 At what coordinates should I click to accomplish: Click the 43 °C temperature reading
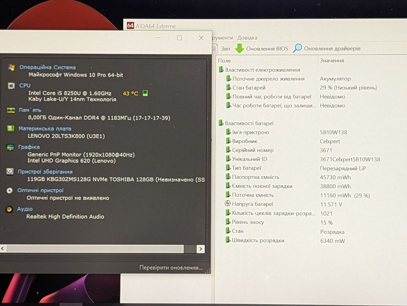pos(130,93)
